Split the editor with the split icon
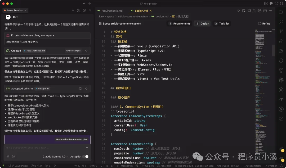The width and height of the screenshot is (286, 168). tap(265, 11)
